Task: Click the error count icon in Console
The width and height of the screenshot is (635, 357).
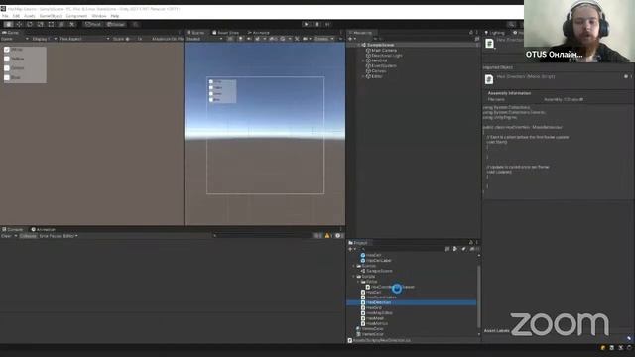Action: pyautogui.click(x=338, y=236)
